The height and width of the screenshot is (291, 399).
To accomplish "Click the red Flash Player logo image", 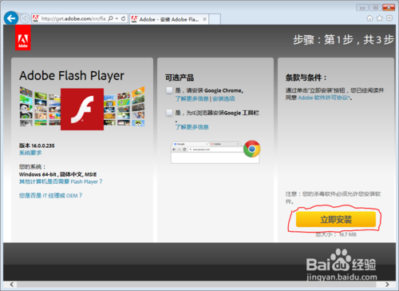I will (x=82, y=110).
